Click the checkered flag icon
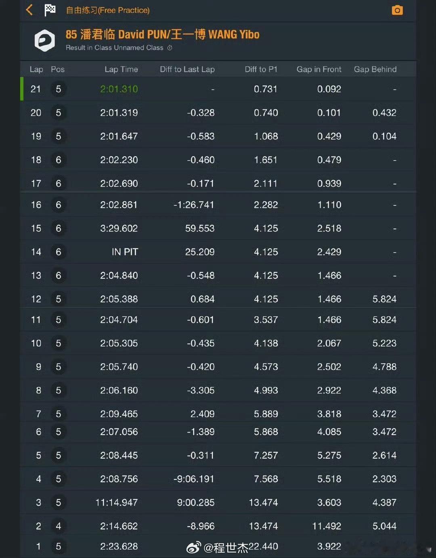Screen dimensions: 436x558 (x=50, y=10)
